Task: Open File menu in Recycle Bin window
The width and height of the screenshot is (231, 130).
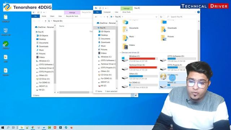Action: [35, 16]
